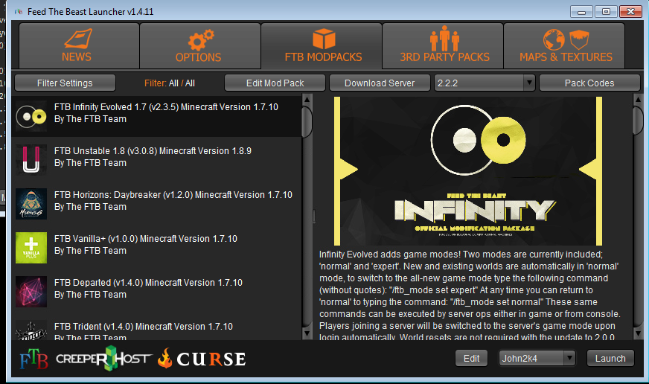Click Download Server button
Viewport: 649px width, 384px height.
[x=380, y=83]
